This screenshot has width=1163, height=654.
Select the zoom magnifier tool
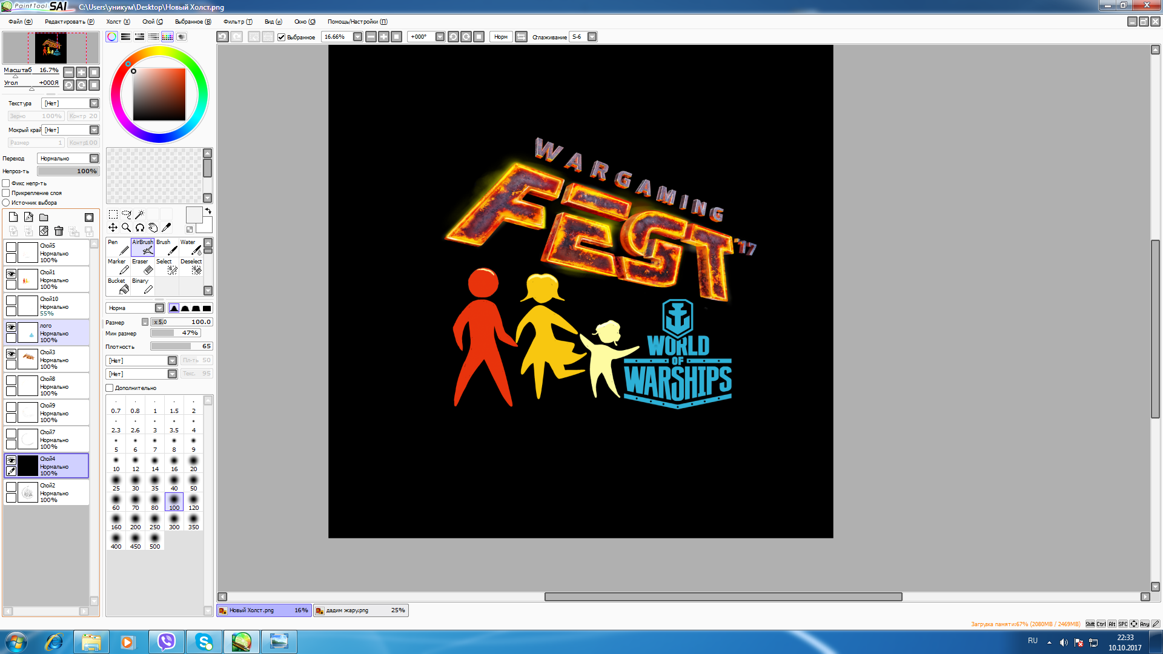pos(126,228)
